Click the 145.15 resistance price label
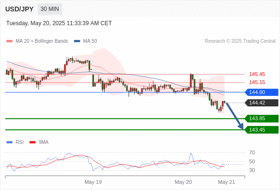 tap(257, 82)
